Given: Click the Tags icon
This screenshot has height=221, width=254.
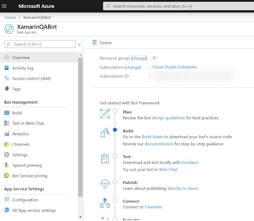Looking at the screenshot, I should [x=7, y=89].
